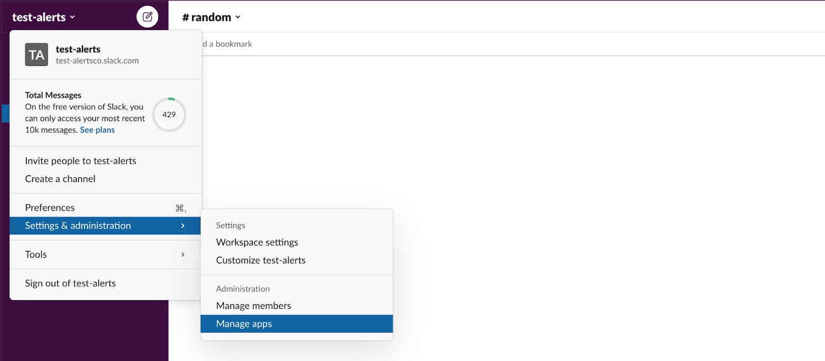825x361 pixels.
Task: Click the test-alertsco.slack.com workspace URL
Action: click(97, 61)
